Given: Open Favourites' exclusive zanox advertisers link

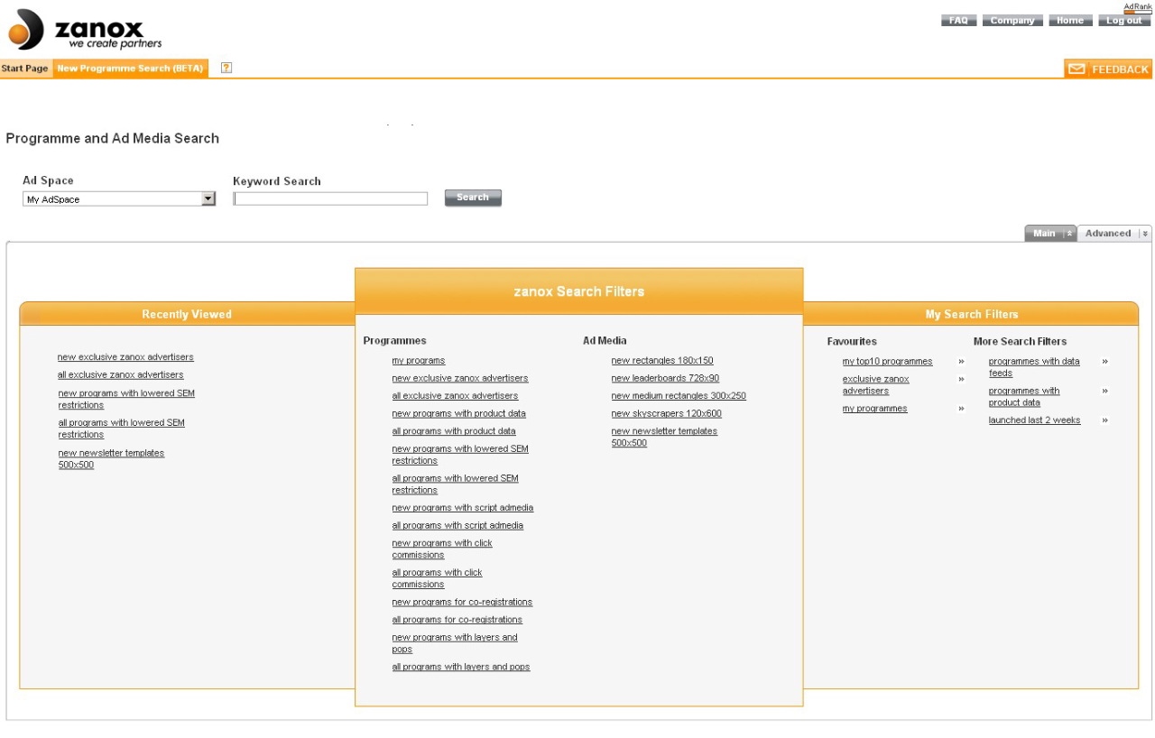Looking at the screenshot, I should 876,385.
